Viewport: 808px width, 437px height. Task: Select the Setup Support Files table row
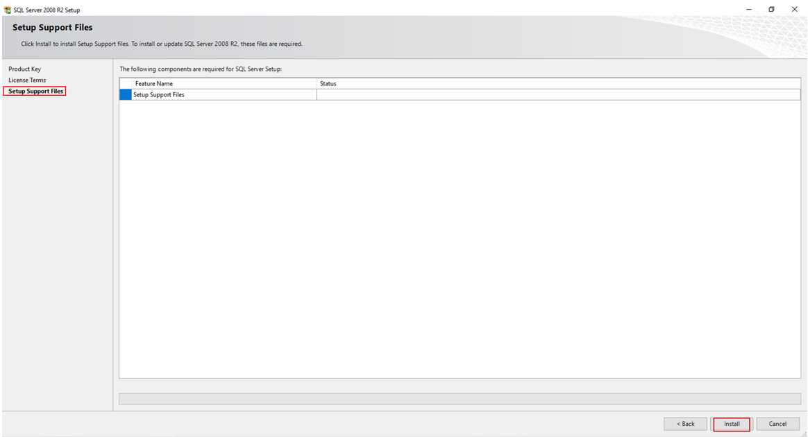point(460,95)
